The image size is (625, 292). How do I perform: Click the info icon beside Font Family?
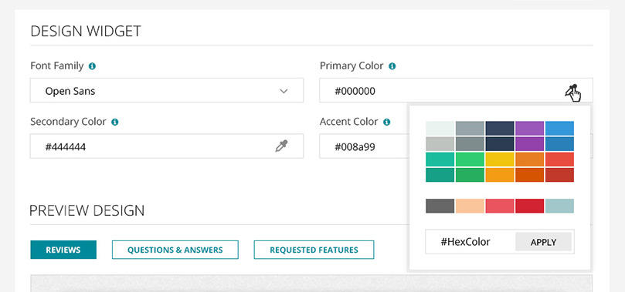[92, 66]
